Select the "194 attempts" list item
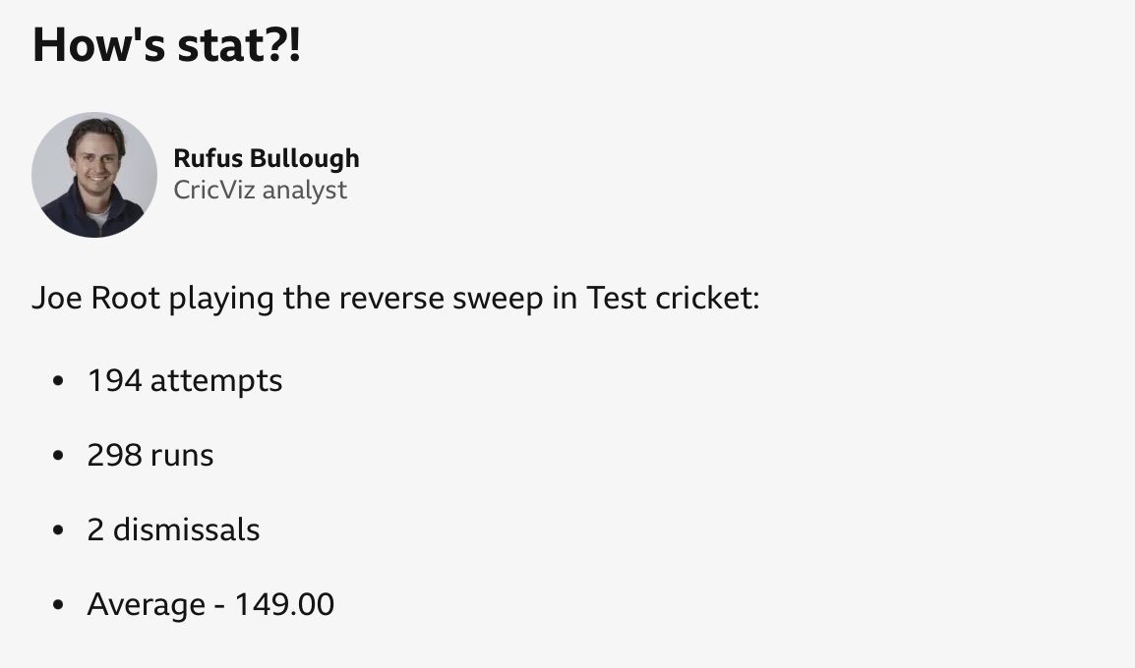Screen dimensions: 1135x668 click(185, 381)
